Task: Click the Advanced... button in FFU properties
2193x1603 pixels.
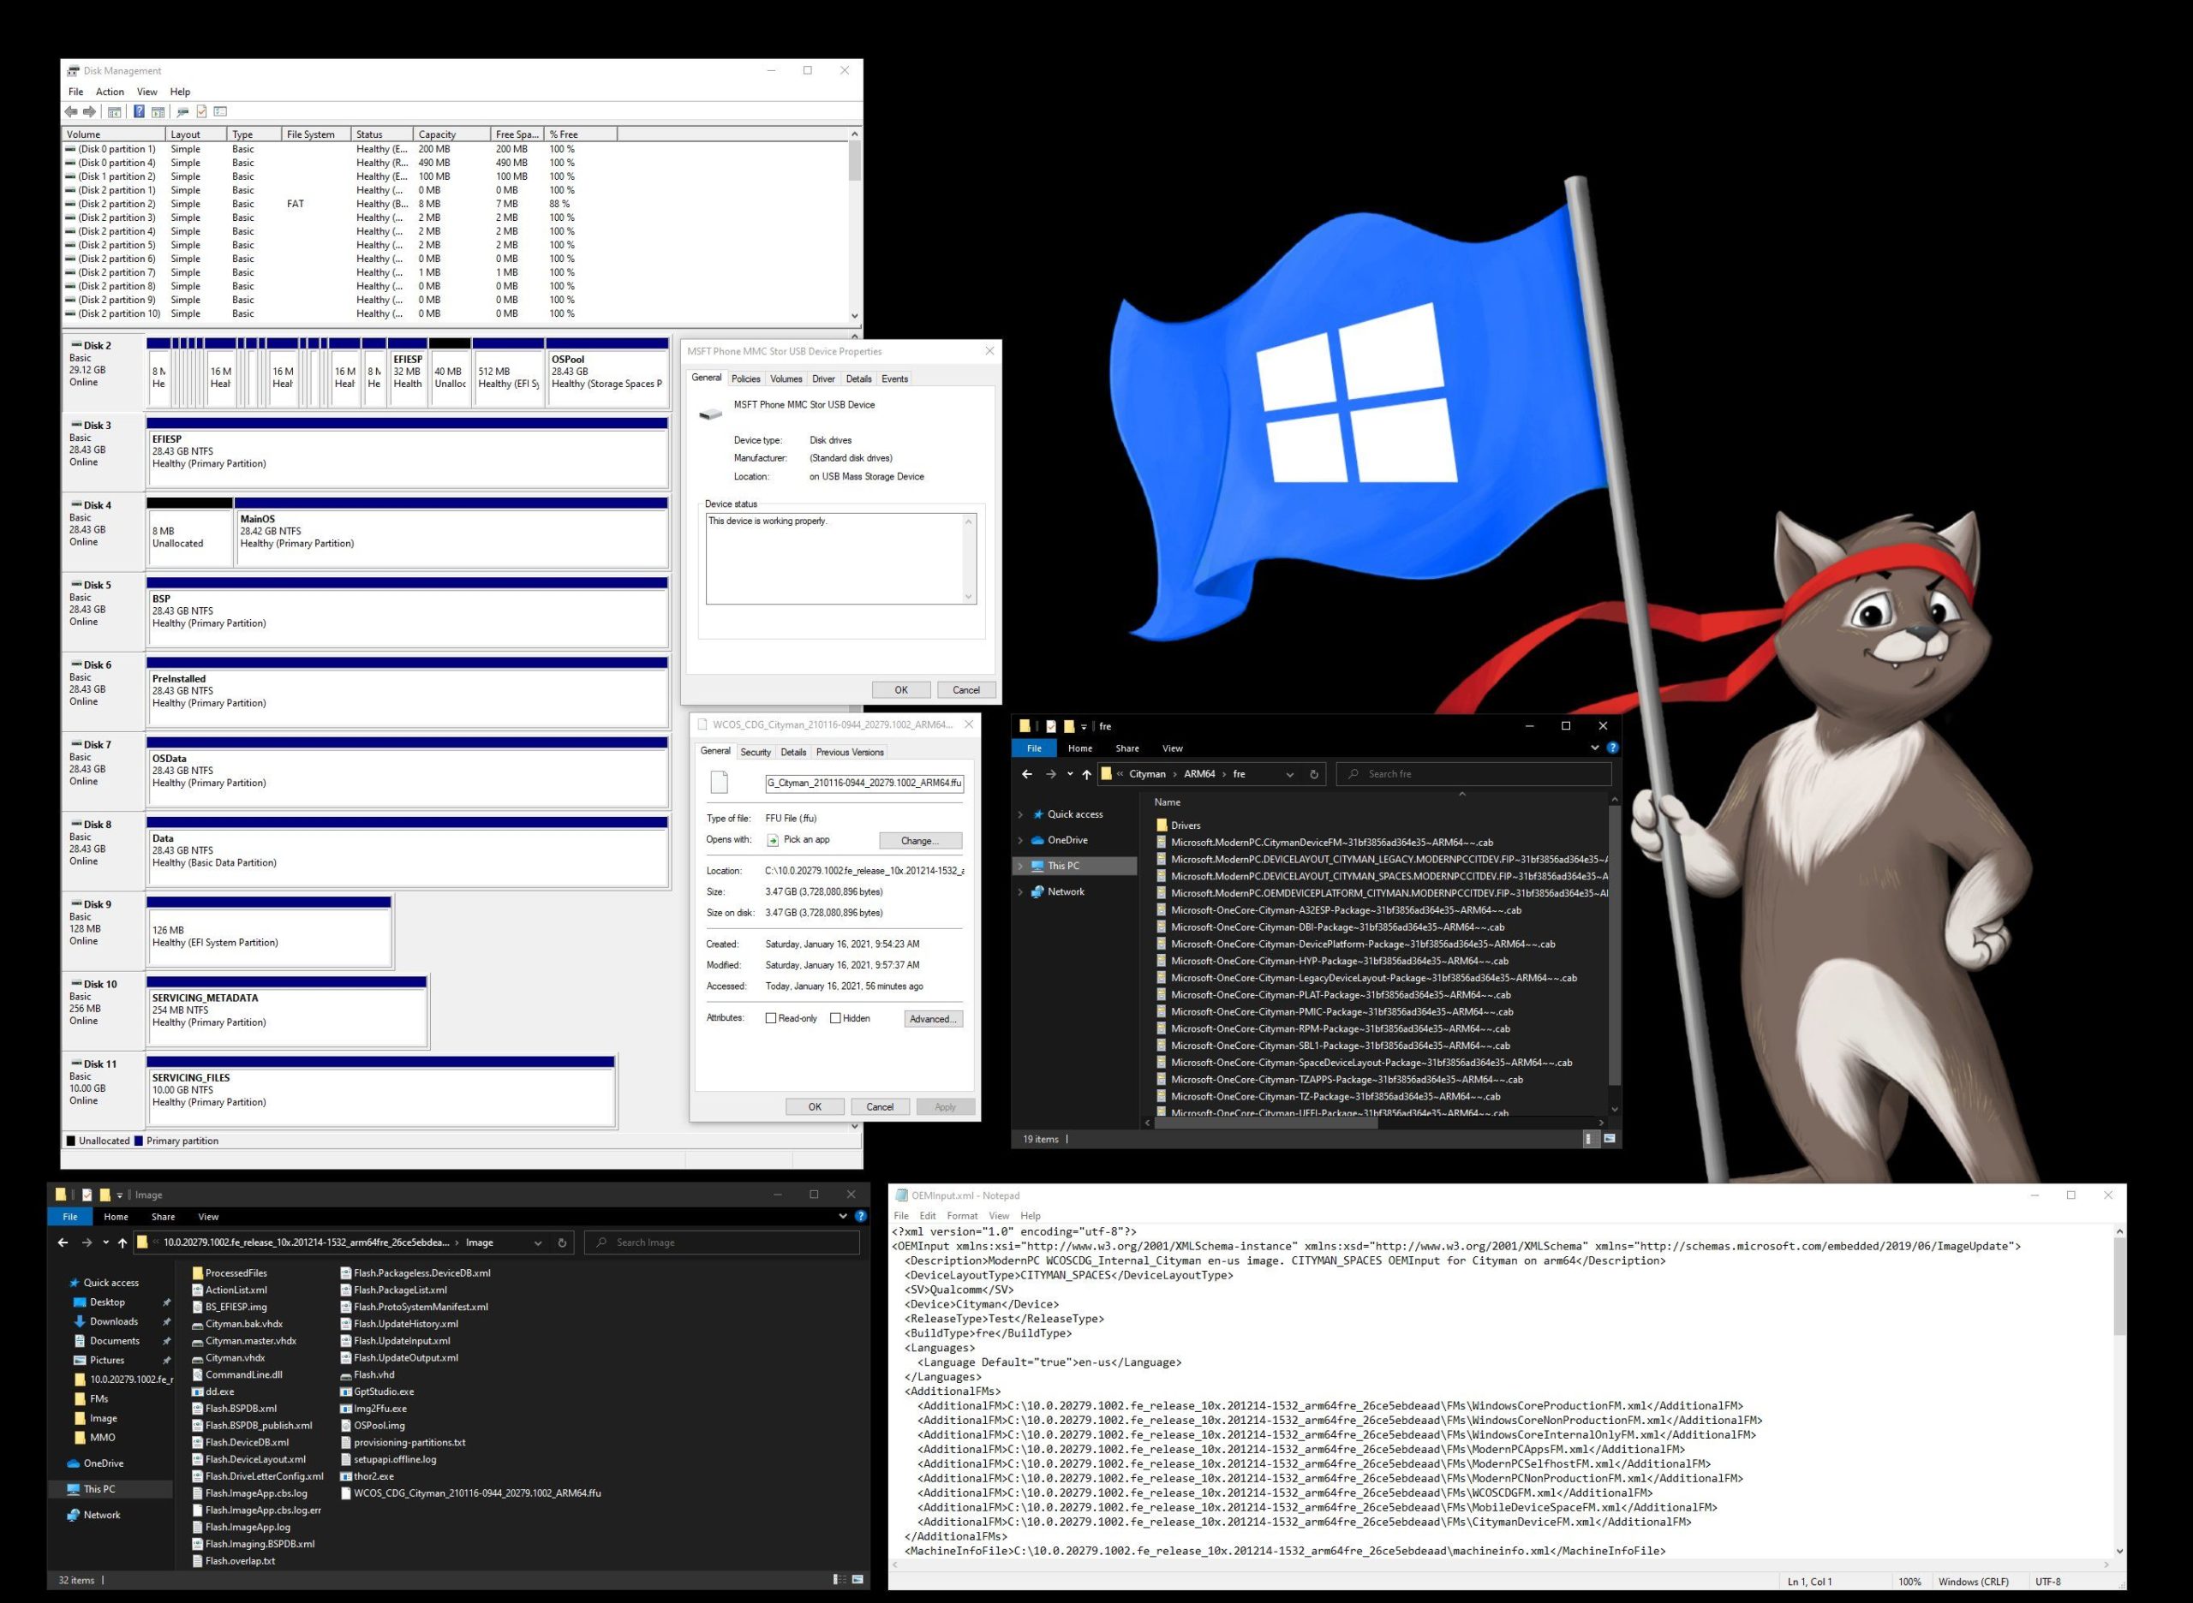Action: (933, 1019)
